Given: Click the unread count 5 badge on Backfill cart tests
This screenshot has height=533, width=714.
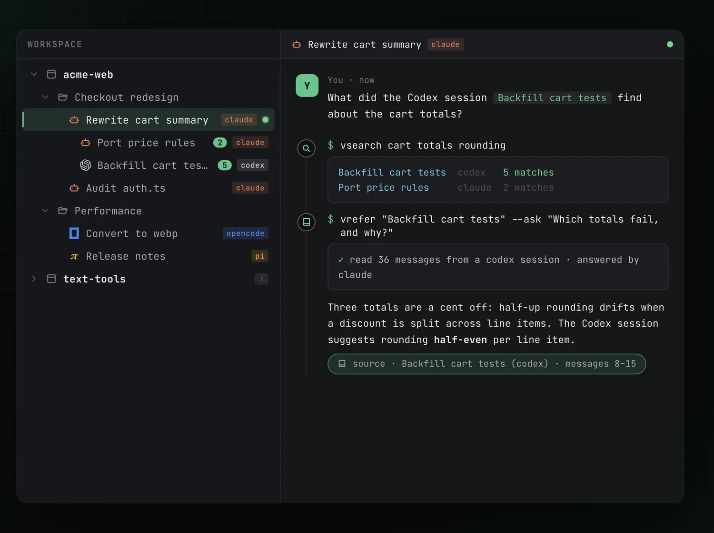Looking at the screenshot, I should pyautogui.click(x=225, y=165).
